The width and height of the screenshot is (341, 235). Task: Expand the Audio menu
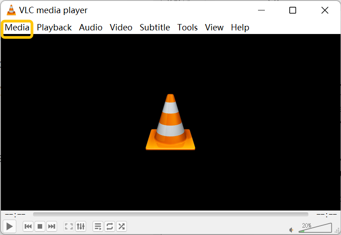(x=91, y=28)
